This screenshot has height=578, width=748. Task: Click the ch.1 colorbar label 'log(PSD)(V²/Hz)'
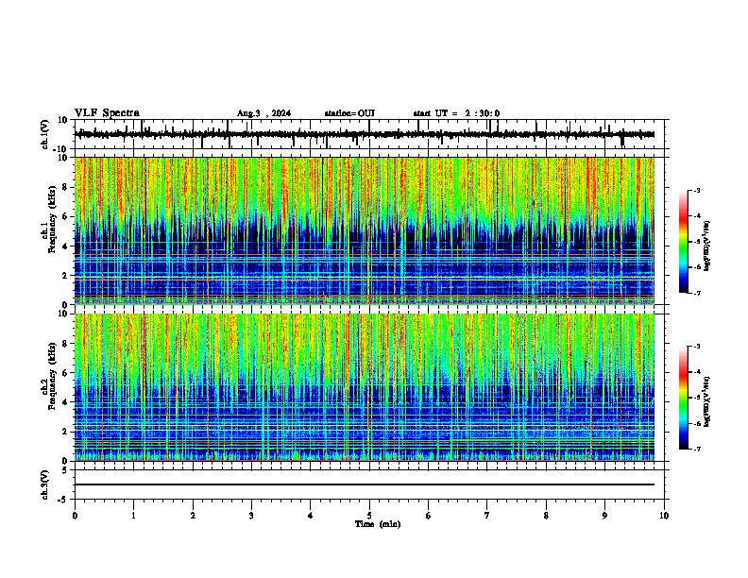pyautogui.click(x=707, y=246)
